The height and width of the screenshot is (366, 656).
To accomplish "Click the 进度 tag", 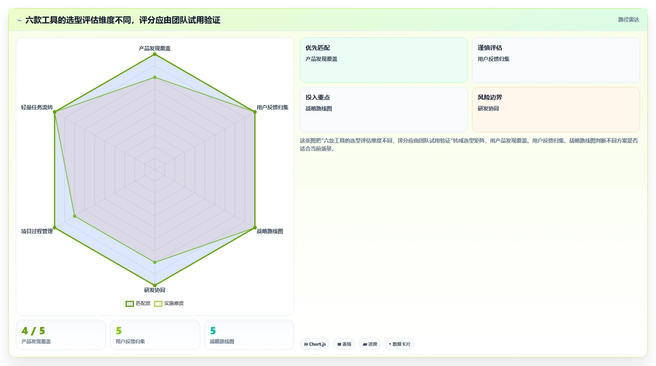I will [x=370, y=344].
